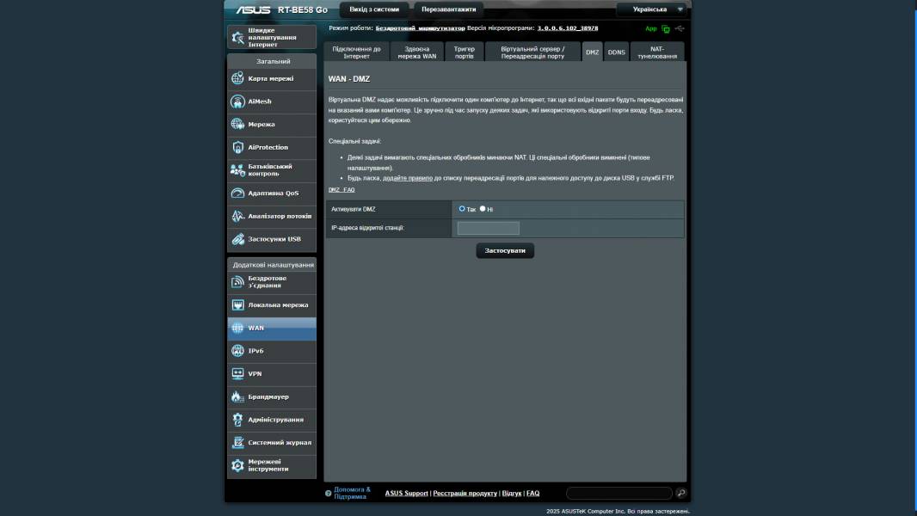Screen dimensions: 917x516
Task: Open the Карта мережі network map icon
Action: 238,78
